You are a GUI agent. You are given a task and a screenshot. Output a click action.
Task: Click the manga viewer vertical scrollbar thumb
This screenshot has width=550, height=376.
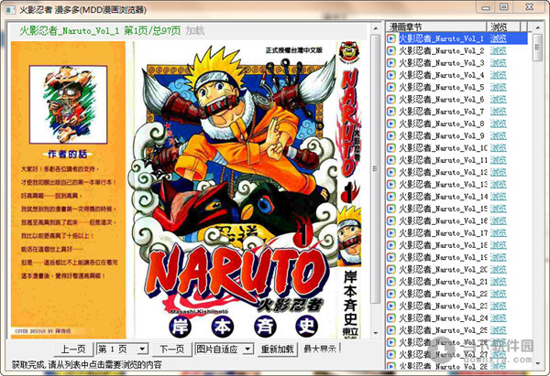click(x=376, y=168)
